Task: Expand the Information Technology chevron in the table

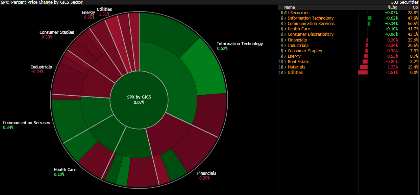Action: [286, 18]
